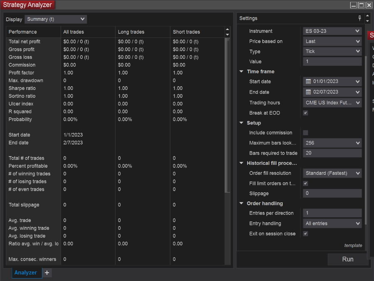This screenshot has height=281, width=374.
Task: Select the Total net profit row
Action: [116, 42]
